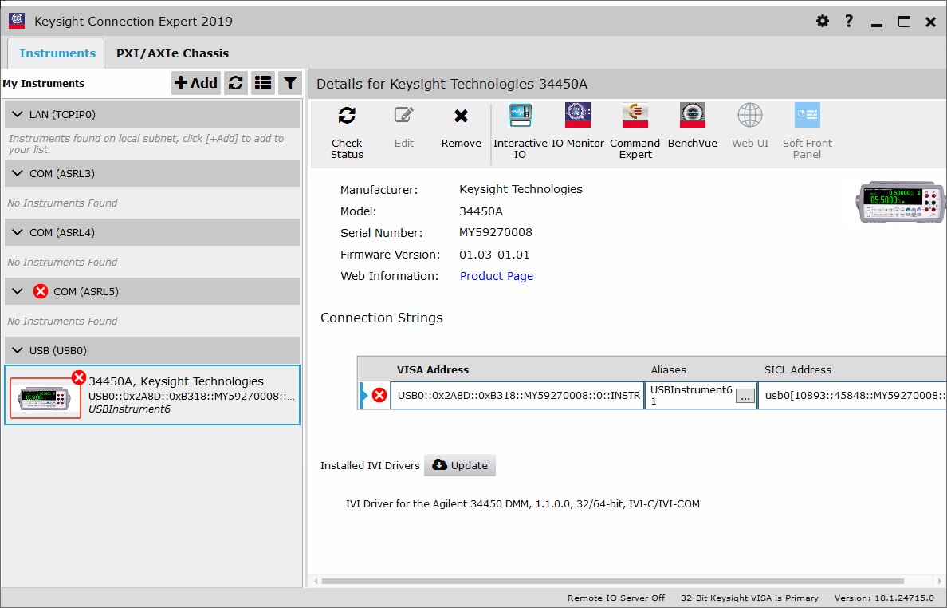The height and width of the screenshot is (608, 947).
Task: Click 32-Bit Keysight VISA is Primary status
Action: click(x=749, y=598)
